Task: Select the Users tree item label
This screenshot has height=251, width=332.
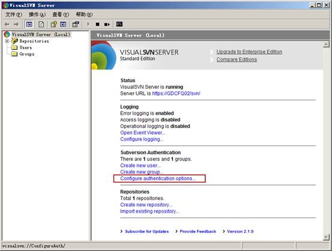Action: point(26,47)
